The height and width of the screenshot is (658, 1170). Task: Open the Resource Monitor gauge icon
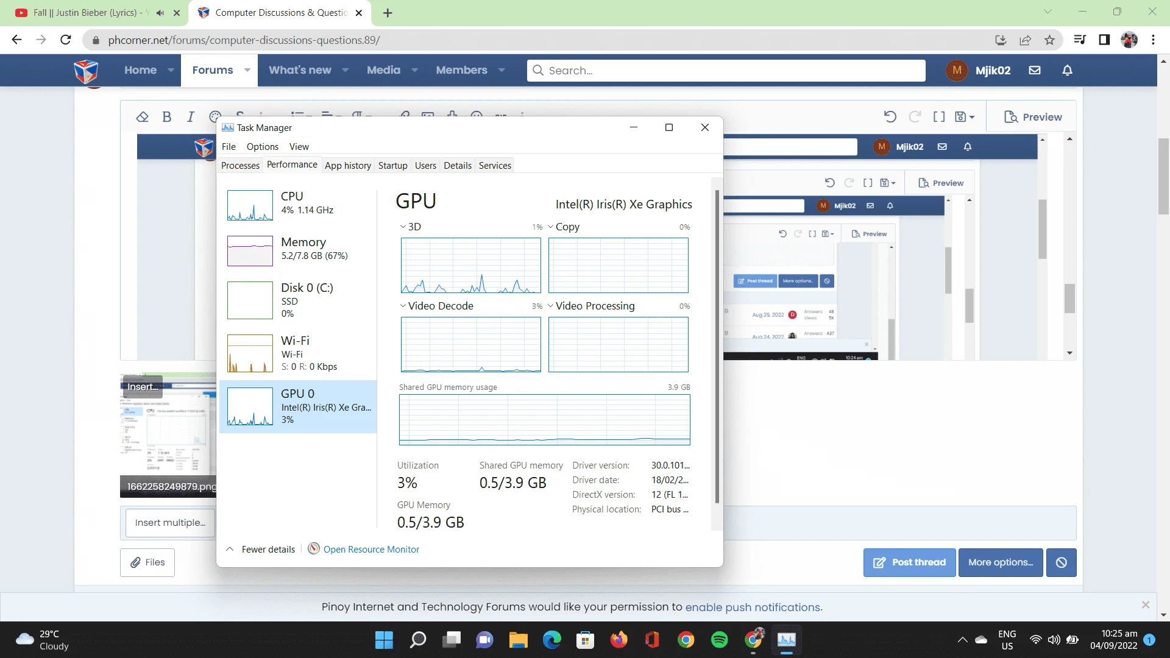(314, 549)
